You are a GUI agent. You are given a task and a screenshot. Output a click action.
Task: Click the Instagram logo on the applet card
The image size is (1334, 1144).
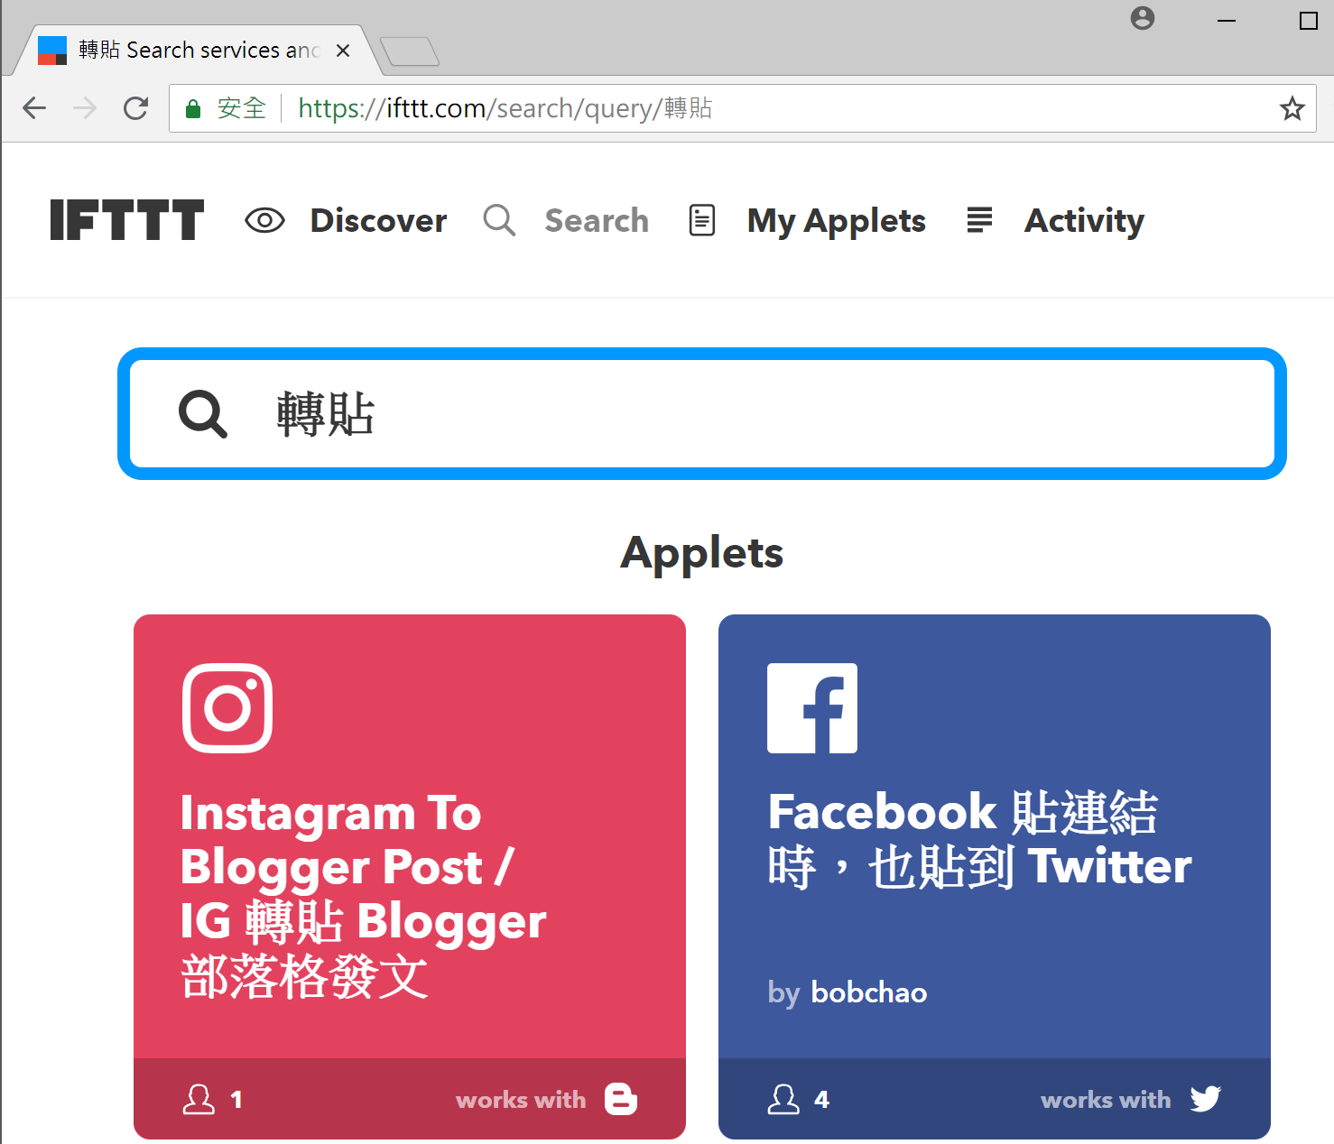click(227, 708)
